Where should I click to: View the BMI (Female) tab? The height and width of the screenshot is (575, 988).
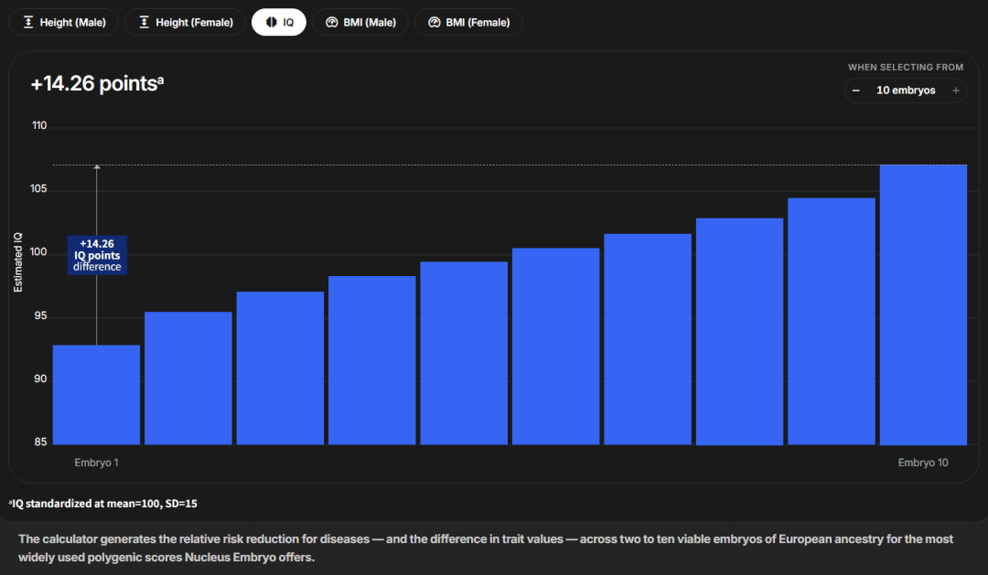468,22
